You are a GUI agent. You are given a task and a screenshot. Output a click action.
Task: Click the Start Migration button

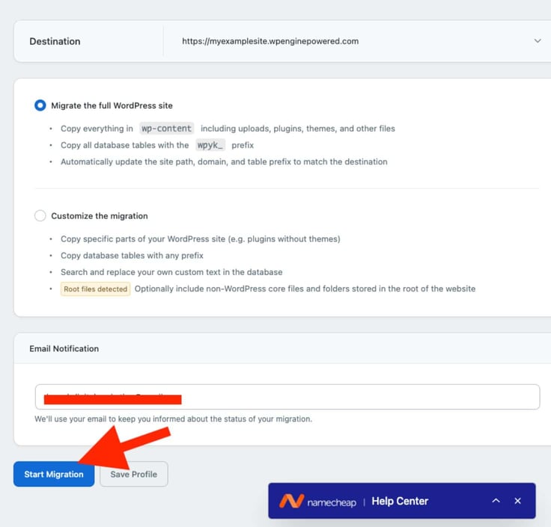[x=54, y=474]
